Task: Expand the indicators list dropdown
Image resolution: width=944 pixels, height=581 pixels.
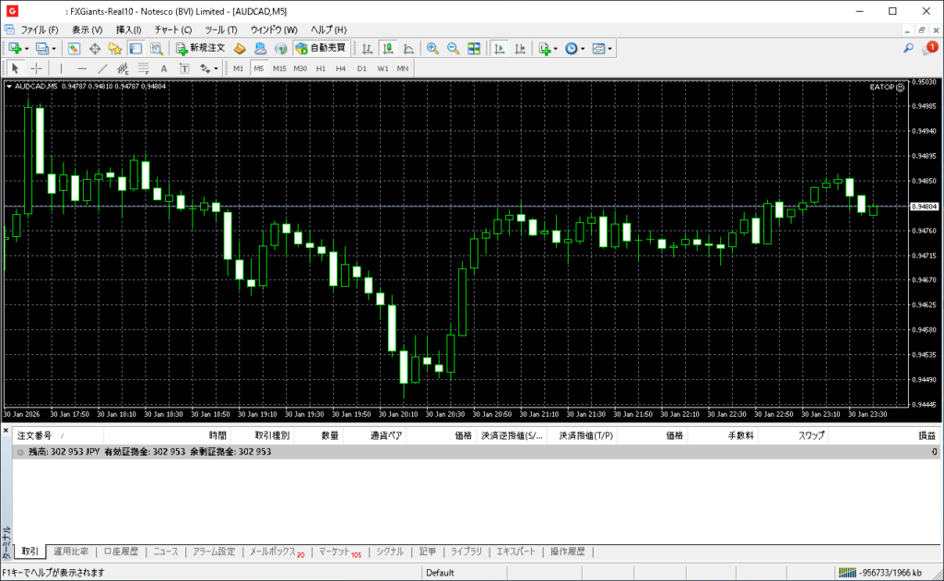Action: tap(556, 48)
